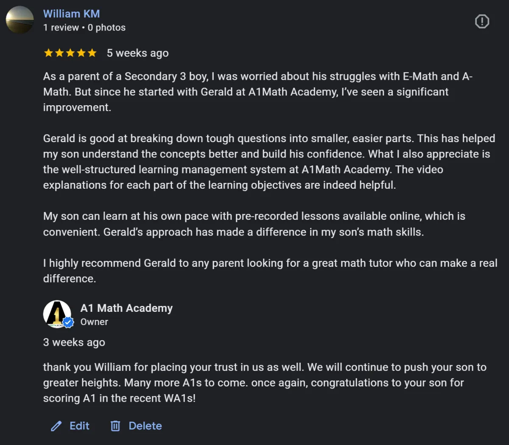Click the "3 weeks ago" reply timestamp
Image resolution: width=509 pixels, height=445 pixels.
[74, 342]
